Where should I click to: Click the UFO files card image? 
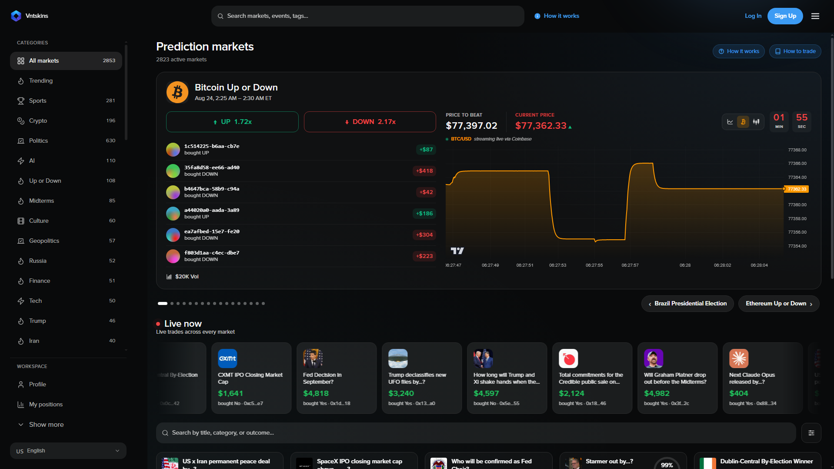tap(398, 358)
